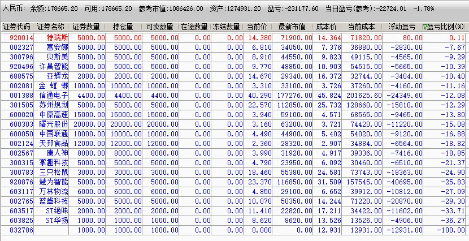Sort by 持仓量 column header

pyautogui.click(x=123, y=27)
